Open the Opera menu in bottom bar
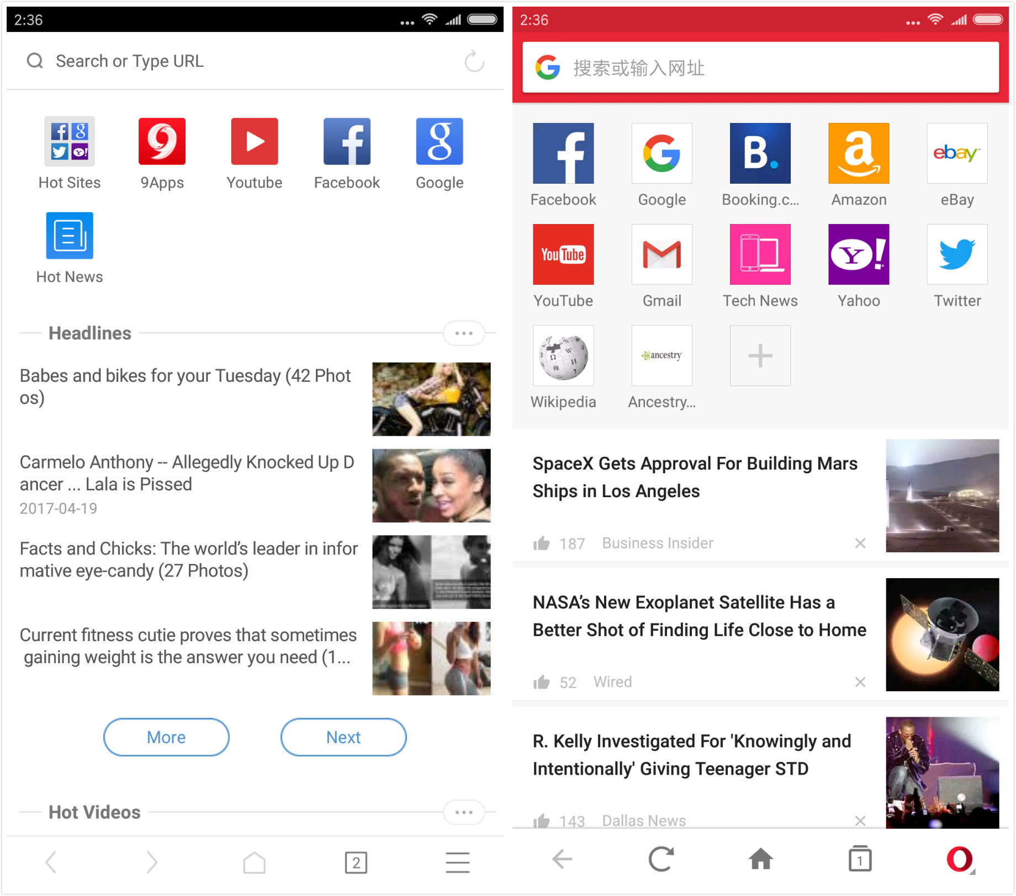This screenshot has width=1016, height=896. click(x=960, y=860)
